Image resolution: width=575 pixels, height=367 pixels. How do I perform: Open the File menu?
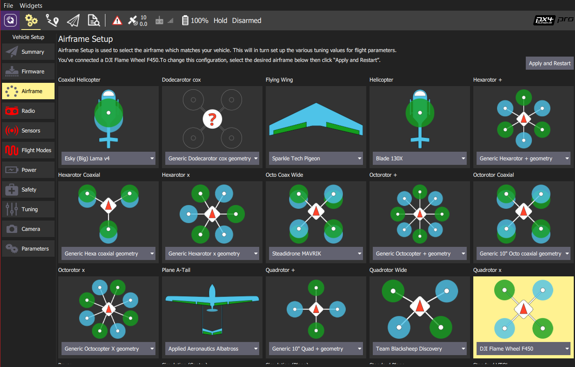pos(8,5)
